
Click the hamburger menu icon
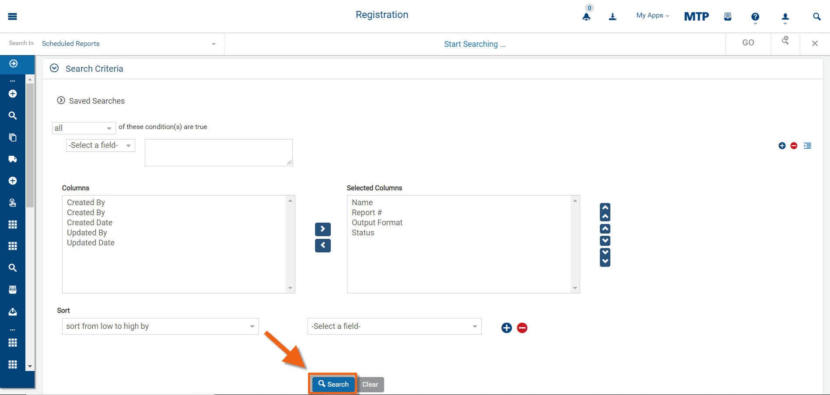(x=12, y=17)
